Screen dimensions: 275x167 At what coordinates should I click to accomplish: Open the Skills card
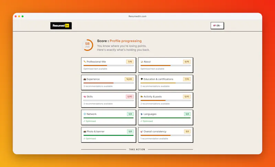(109, 100)
